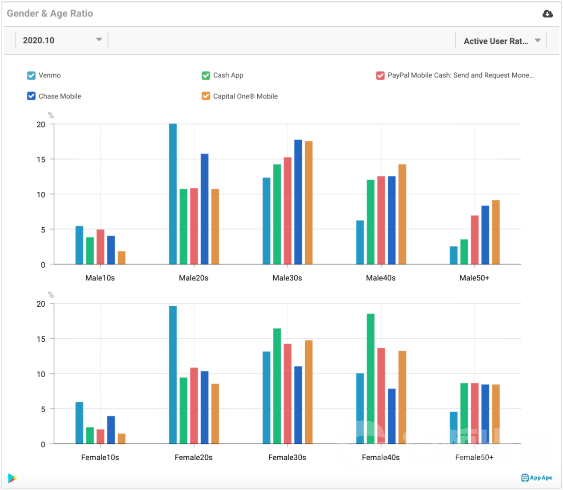Click the Google Play store icon
This screenshot has width=563, height=490.
12,478
